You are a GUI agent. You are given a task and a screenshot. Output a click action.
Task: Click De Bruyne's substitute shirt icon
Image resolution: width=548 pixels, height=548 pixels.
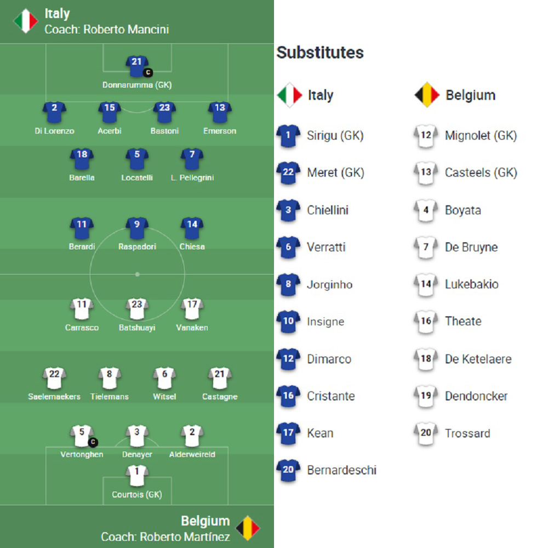(x=425, y=247)
